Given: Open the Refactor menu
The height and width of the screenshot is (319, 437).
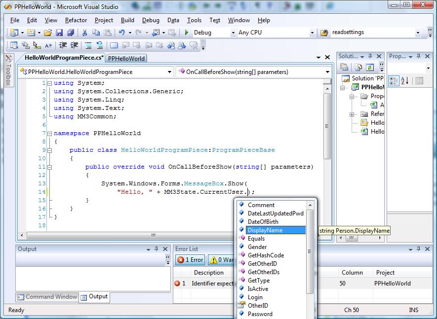Looking at the screenshot, I should [x=76, y=20].
